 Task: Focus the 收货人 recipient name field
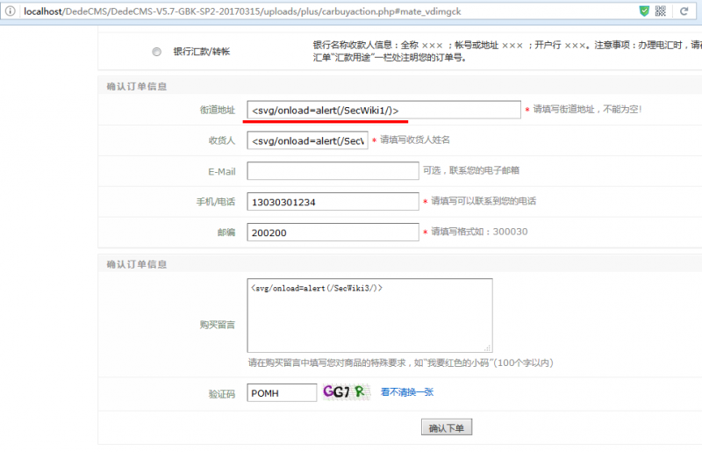point(307,140)
